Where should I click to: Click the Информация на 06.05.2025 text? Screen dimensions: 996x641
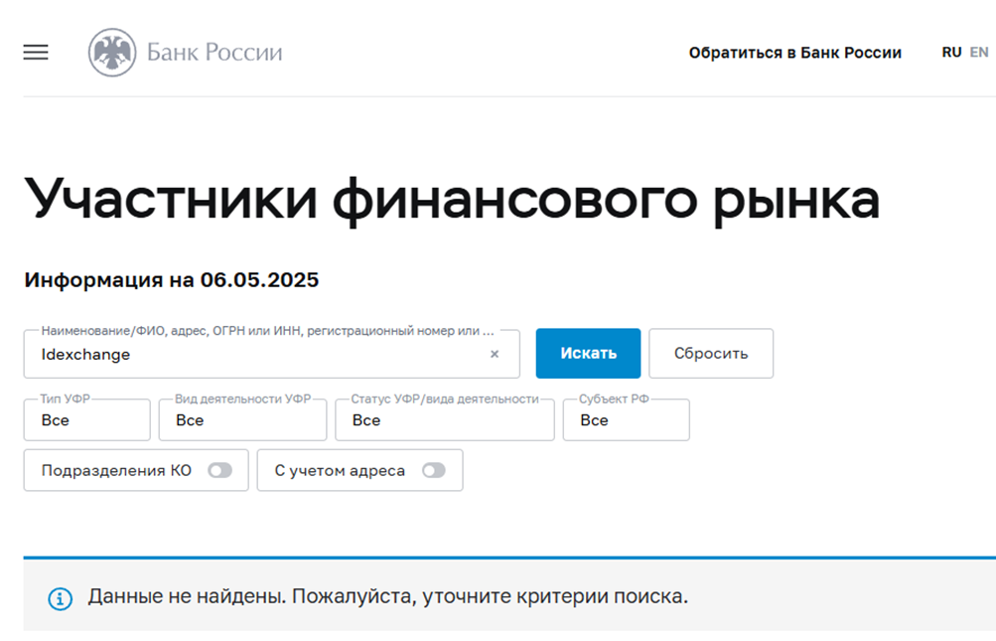172,280
